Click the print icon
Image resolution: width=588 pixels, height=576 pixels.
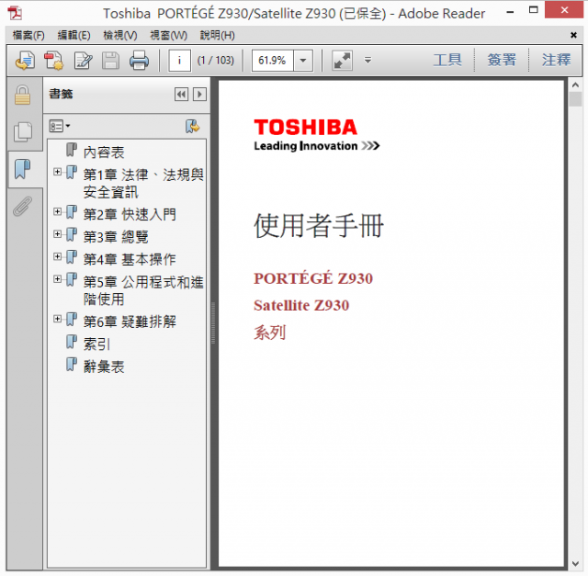pos(139,61)
